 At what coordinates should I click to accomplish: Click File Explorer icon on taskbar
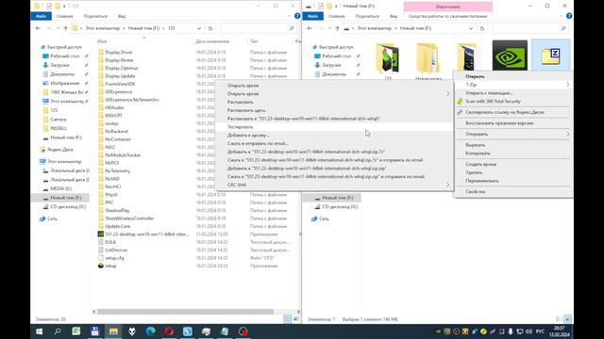pos(113,331)
